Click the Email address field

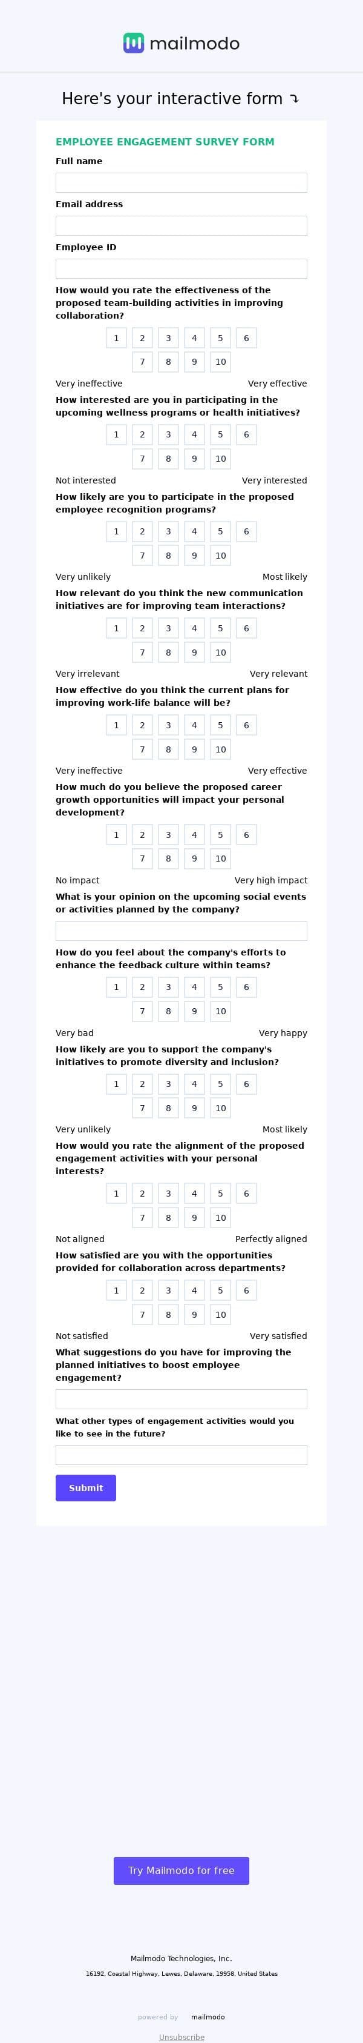click(181, 225)
